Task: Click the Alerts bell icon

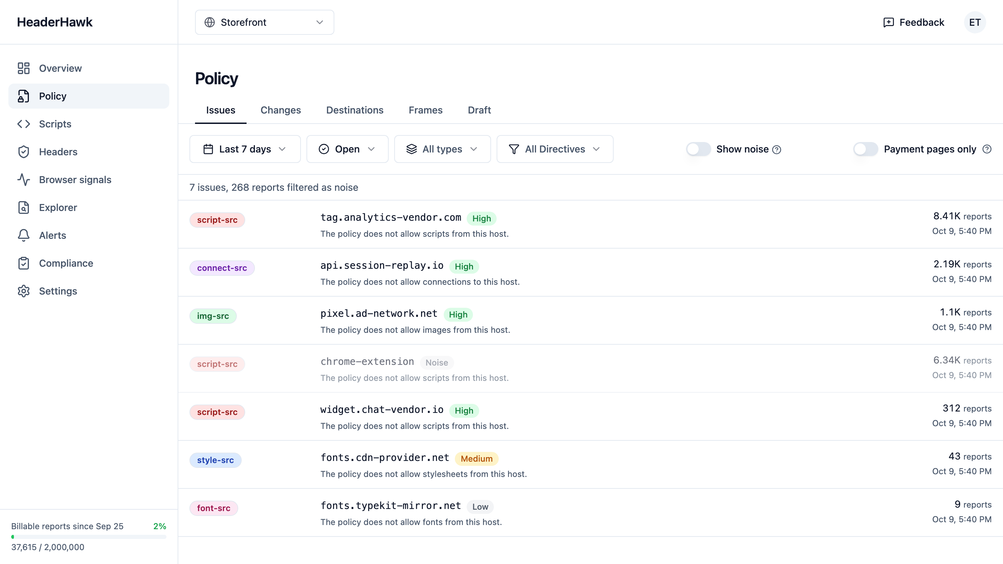Action: tap(23, 235)
